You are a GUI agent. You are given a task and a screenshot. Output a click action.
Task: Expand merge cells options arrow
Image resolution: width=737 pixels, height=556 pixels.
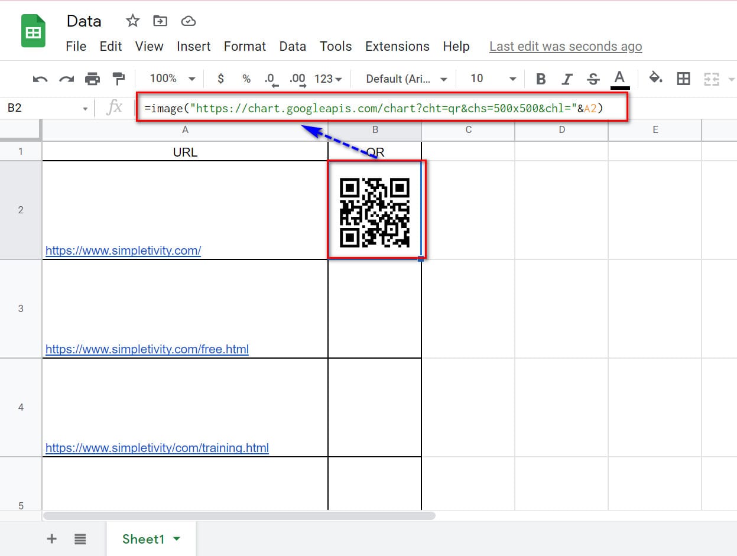731,79
